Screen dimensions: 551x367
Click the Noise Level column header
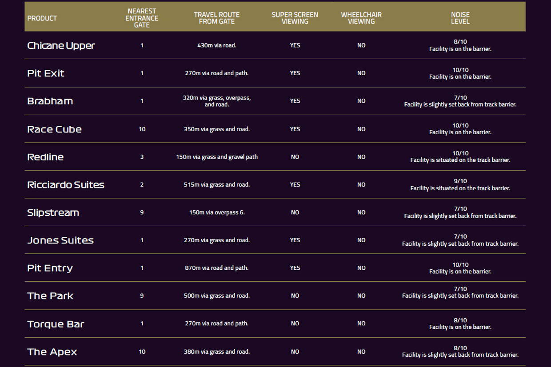coord(460,18)
